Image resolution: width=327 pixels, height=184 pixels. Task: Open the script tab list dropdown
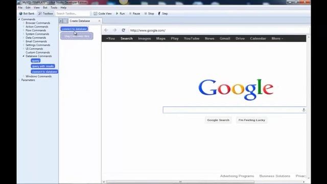(61, 21)
